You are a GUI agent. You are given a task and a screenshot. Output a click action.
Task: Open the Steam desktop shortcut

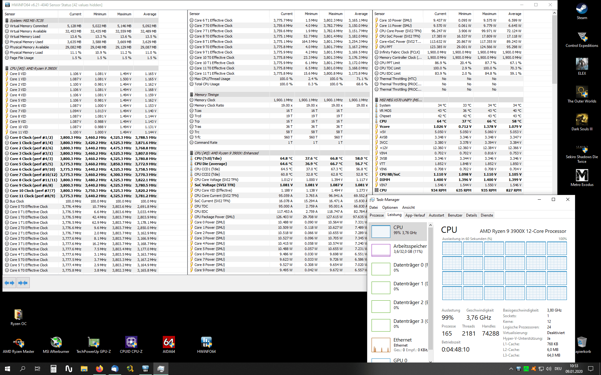pos(582,12)
